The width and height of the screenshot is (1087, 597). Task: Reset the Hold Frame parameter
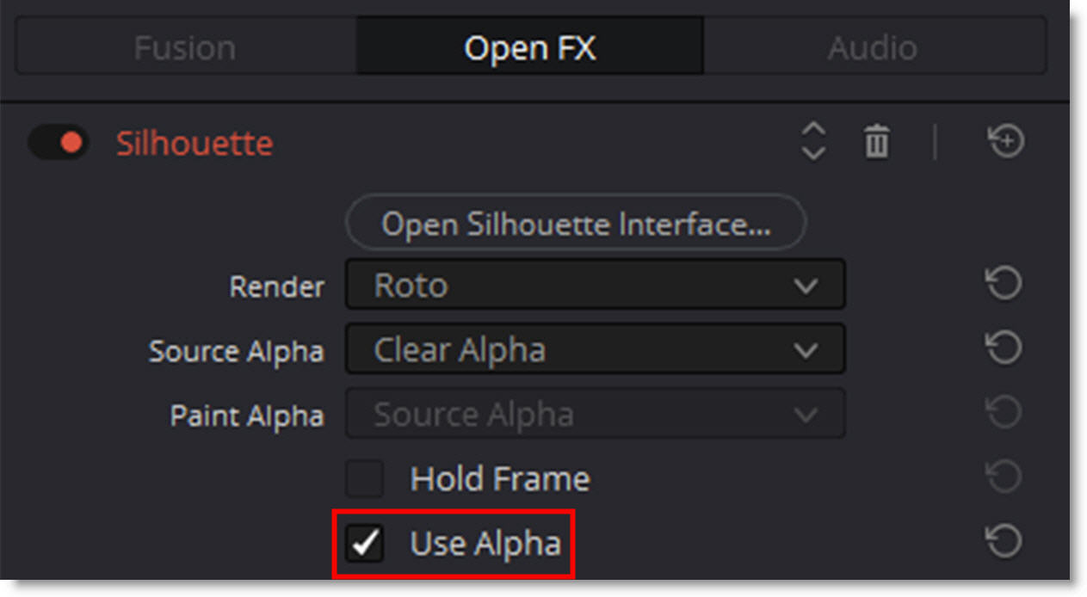pos(1004,477)
